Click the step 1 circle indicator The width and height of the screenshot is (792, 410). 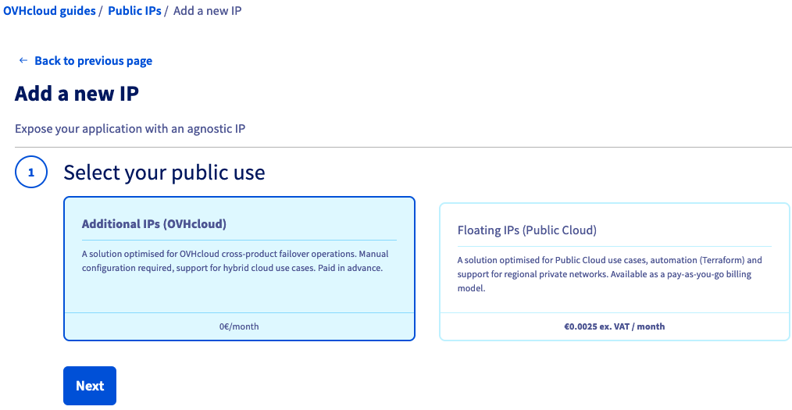(31, 173)
